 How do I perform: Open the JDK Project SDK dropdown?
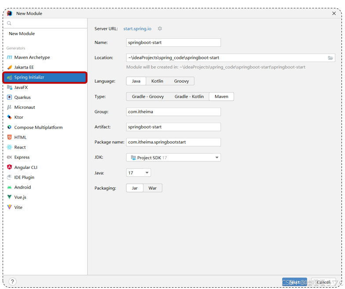point(173,157)
